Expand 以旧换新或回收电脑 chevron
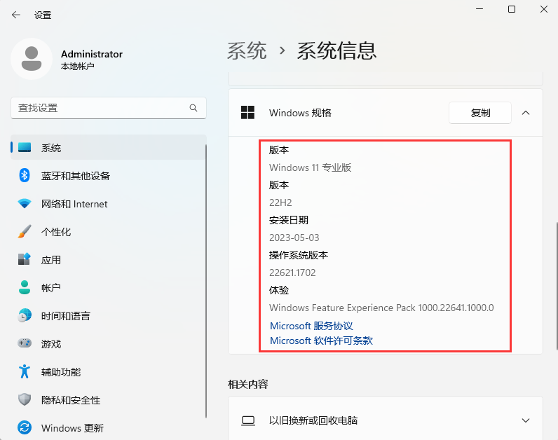Viewport: 558px width, 440px height. click(526, 420)
